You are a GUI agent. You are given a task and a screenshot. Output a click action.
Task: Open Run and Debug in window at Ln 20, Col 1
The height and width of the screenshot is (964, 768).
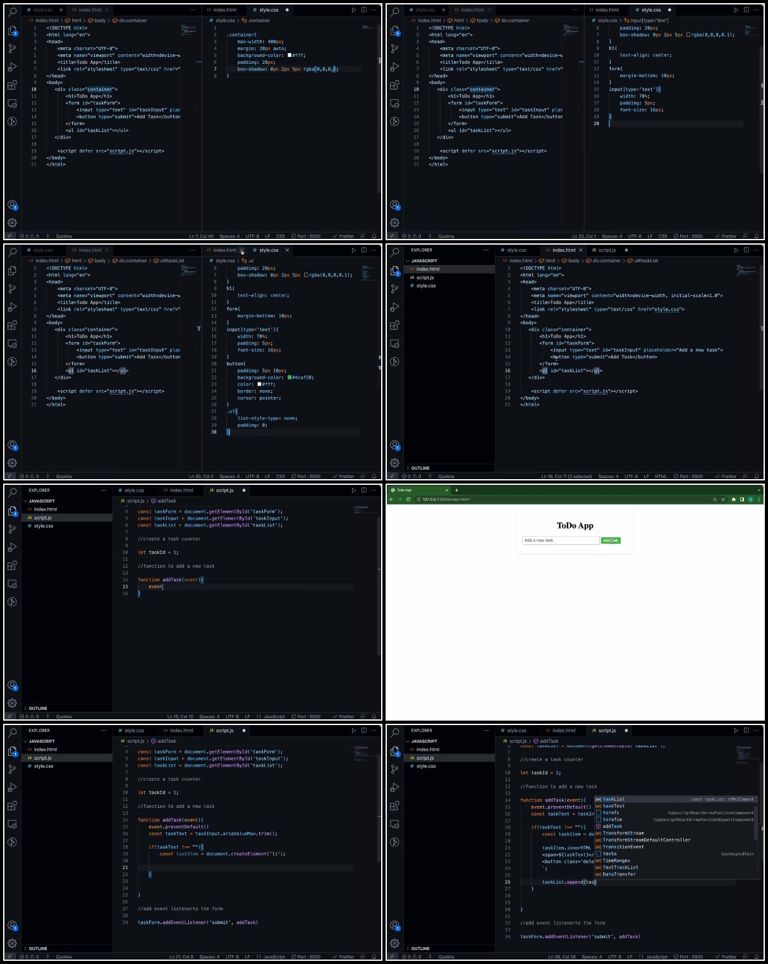coord(394,66)
